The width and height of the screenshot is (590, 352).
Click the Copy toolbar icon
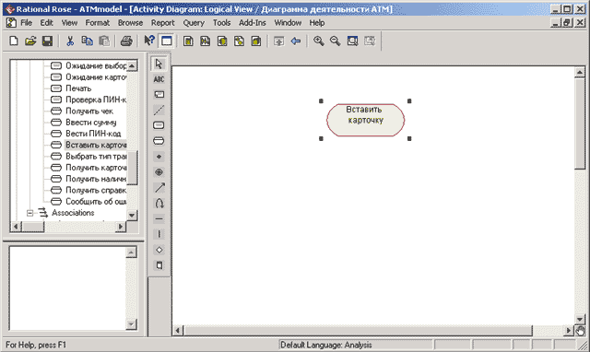point(88,41)
